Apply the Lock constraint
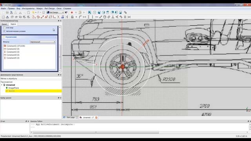This screenshot has height=141, width=251. coord(72,17)
